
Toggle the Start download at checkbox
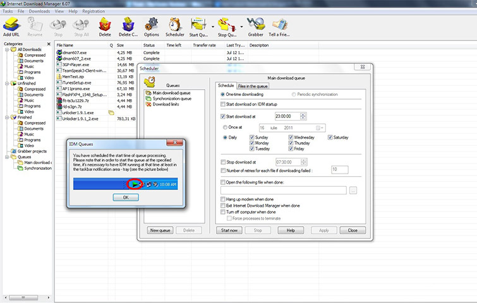(x=222, y=116)
